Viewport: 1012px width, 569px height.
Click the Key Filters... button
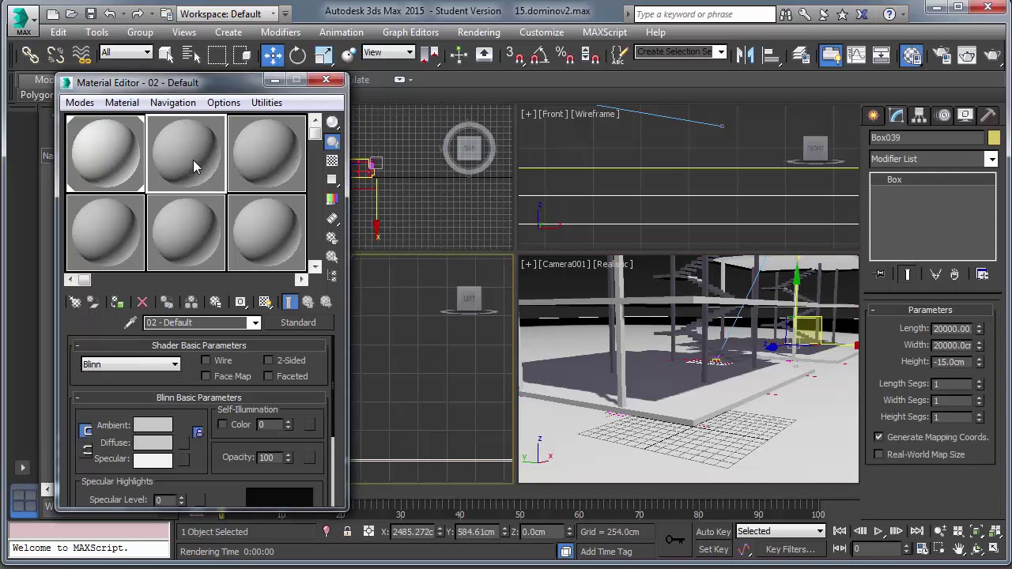coord(790,549)
